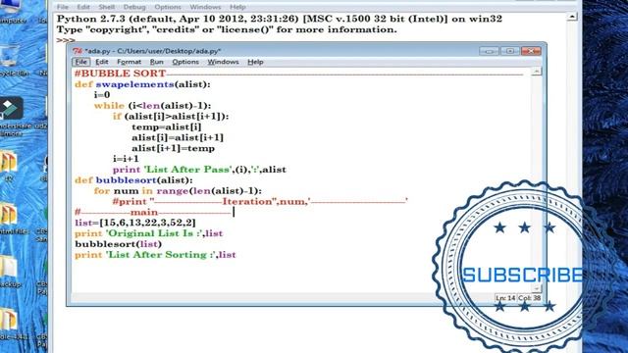Maximize the ada.py editor window
628x353 pixels.
tap(510, 51)
